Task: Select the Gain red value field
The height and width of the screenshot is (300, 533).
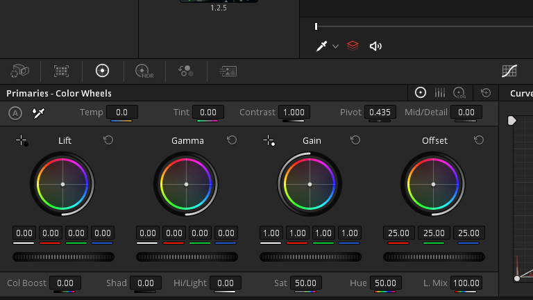Action: pyautogui.click(x=298, y=233)
